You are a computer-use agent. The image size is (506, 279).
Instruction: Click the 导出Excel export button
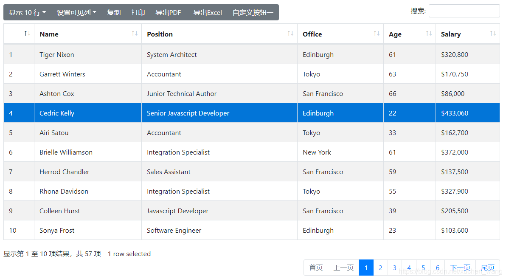click(208, 12)
